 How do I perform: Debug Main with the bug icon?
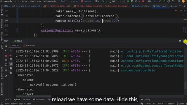coord(128,1)
